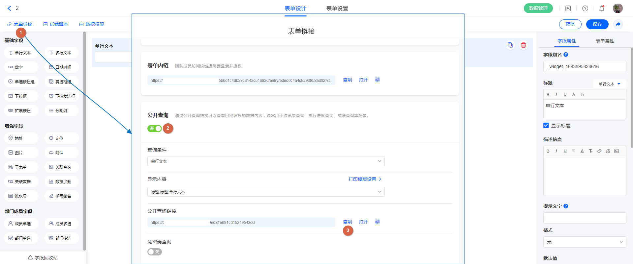This screenshot has height=264, width=633.
Task: Open the 显示内容 dropdown
Action: [x=266, y=192]
